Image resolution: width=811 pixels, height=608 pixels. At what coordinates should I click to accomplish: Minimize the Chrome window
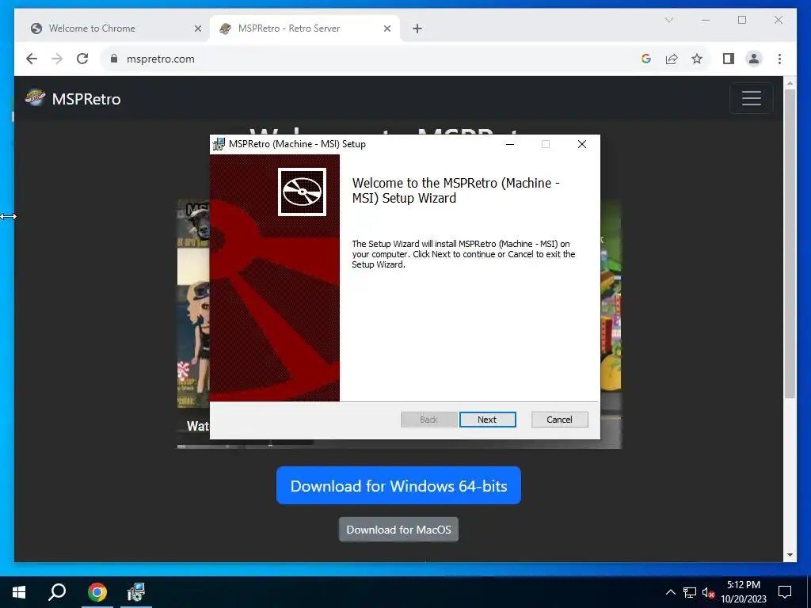pos(706,20)
